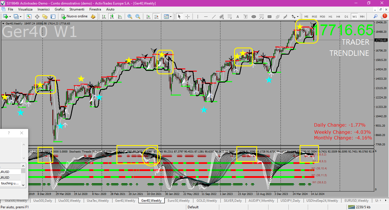The image size is (389, 210).
Task: Select the arrow cursor tool
Action: coord(179,17)
